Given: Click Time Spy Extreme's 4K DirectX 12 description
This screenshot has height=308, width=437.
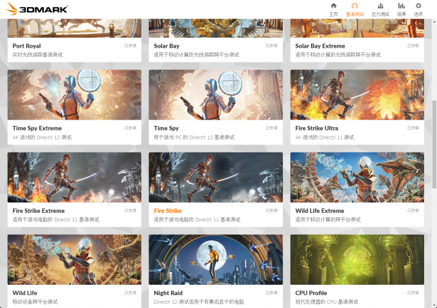Looking at the screenshot, I should (x=42, y=137).
